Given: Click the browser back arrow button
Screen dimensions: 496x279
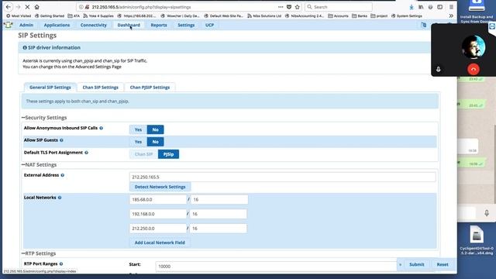Looking at the screenshot, I should click(9, 7).
